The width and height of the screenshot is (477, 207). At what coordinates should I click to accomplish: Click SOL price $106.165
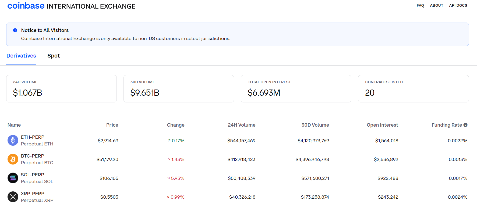tap(109, 178)
